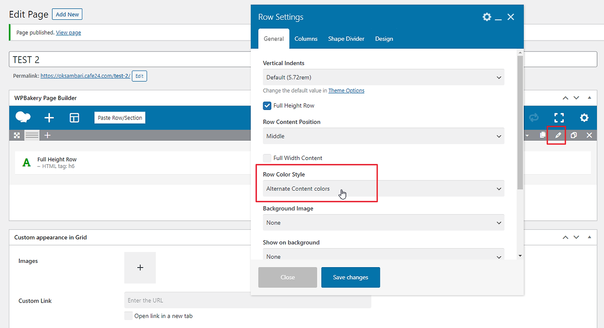The width and height of the screenshot is (604, 328).
Task: Open the Vertical Indents dropdown
Action: [x=383, y=77]
